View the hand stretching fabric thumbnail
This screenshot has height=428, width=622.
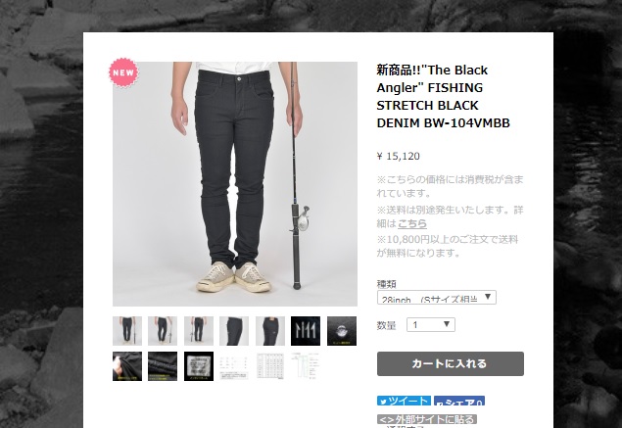(x=127, y=366)
